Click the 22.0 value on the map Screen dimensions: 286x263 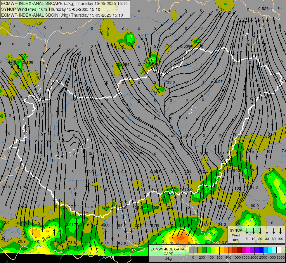tap(89, 207)
